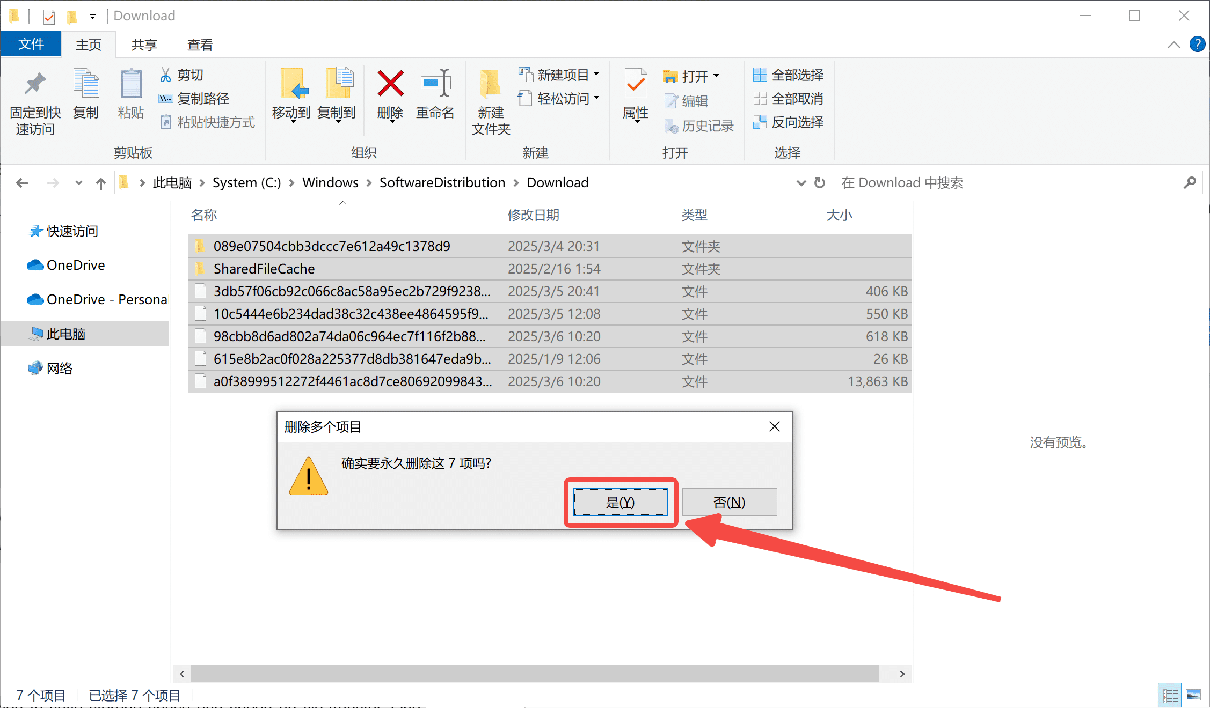Select OneDrive - Personal in sidebar
The image size is (1210, 708).
coord(97,299)
